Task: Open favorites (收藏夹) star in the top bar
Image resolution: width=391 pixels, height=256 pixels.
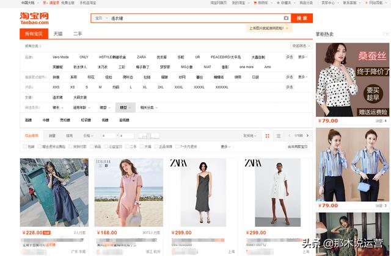Action: [284, 3]
